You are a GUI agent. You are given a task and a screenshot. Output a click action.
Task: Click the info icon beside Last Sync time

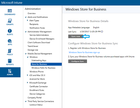pos(102,32)
